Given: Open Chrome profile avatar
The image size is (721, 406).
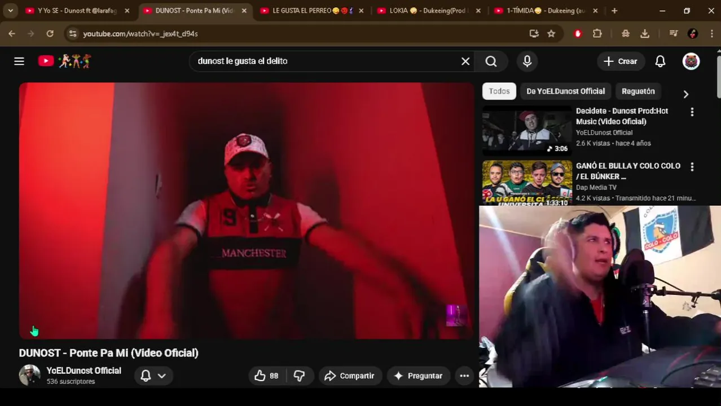Looking at the screenshot, I should pyautogui.click(x=693, y=34).
